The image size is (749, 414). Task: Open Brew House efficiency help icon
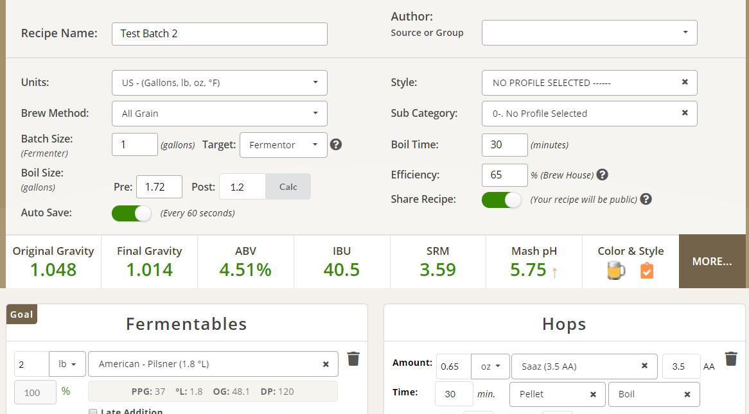click(603, 175)
